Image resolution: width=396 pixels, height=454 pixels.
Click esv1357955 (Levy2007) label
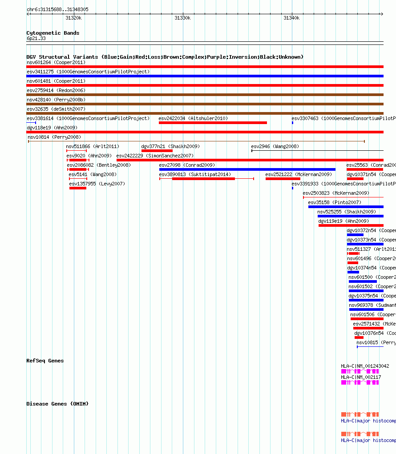tap(97, 184)
